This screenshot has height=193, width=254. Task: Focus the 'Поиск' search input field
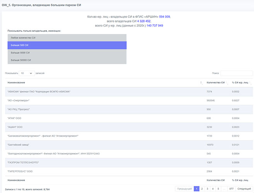pyautogui.click(x=237, y=73)
